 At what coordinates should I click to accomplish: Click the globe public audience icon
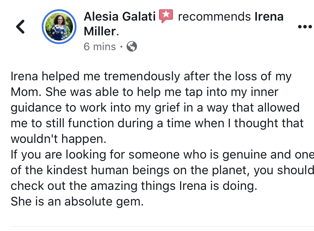(132, 47)
